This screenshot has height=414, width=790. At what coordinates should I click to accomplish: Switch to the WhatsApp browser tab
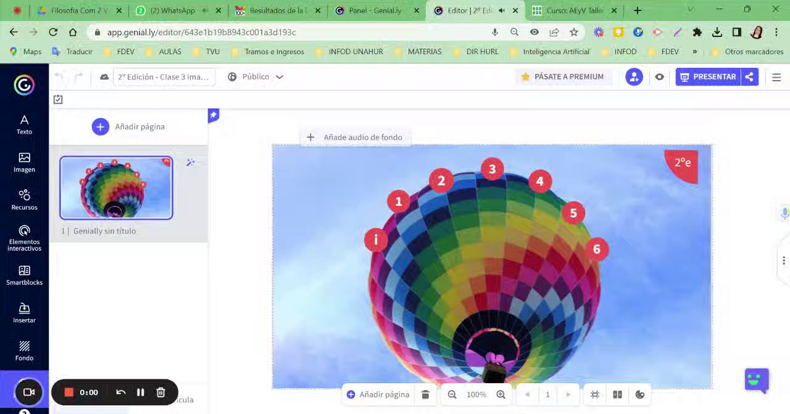coord(177,10)
